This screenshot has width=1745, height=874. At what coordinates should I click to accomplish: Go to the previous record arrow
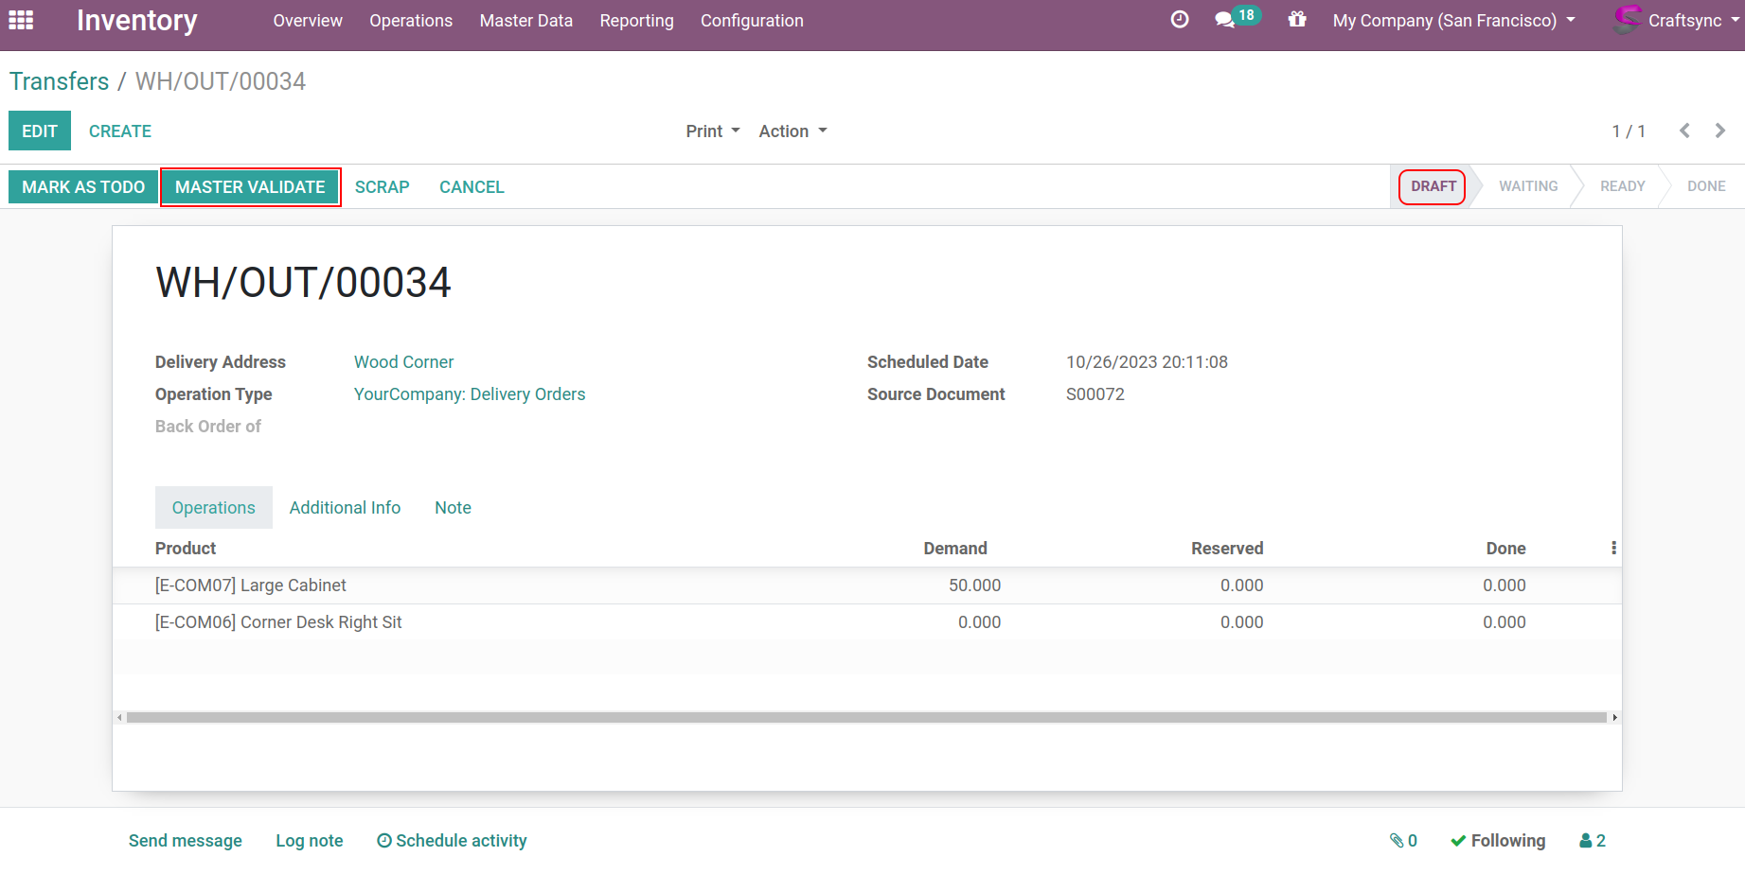(1684, 131)
